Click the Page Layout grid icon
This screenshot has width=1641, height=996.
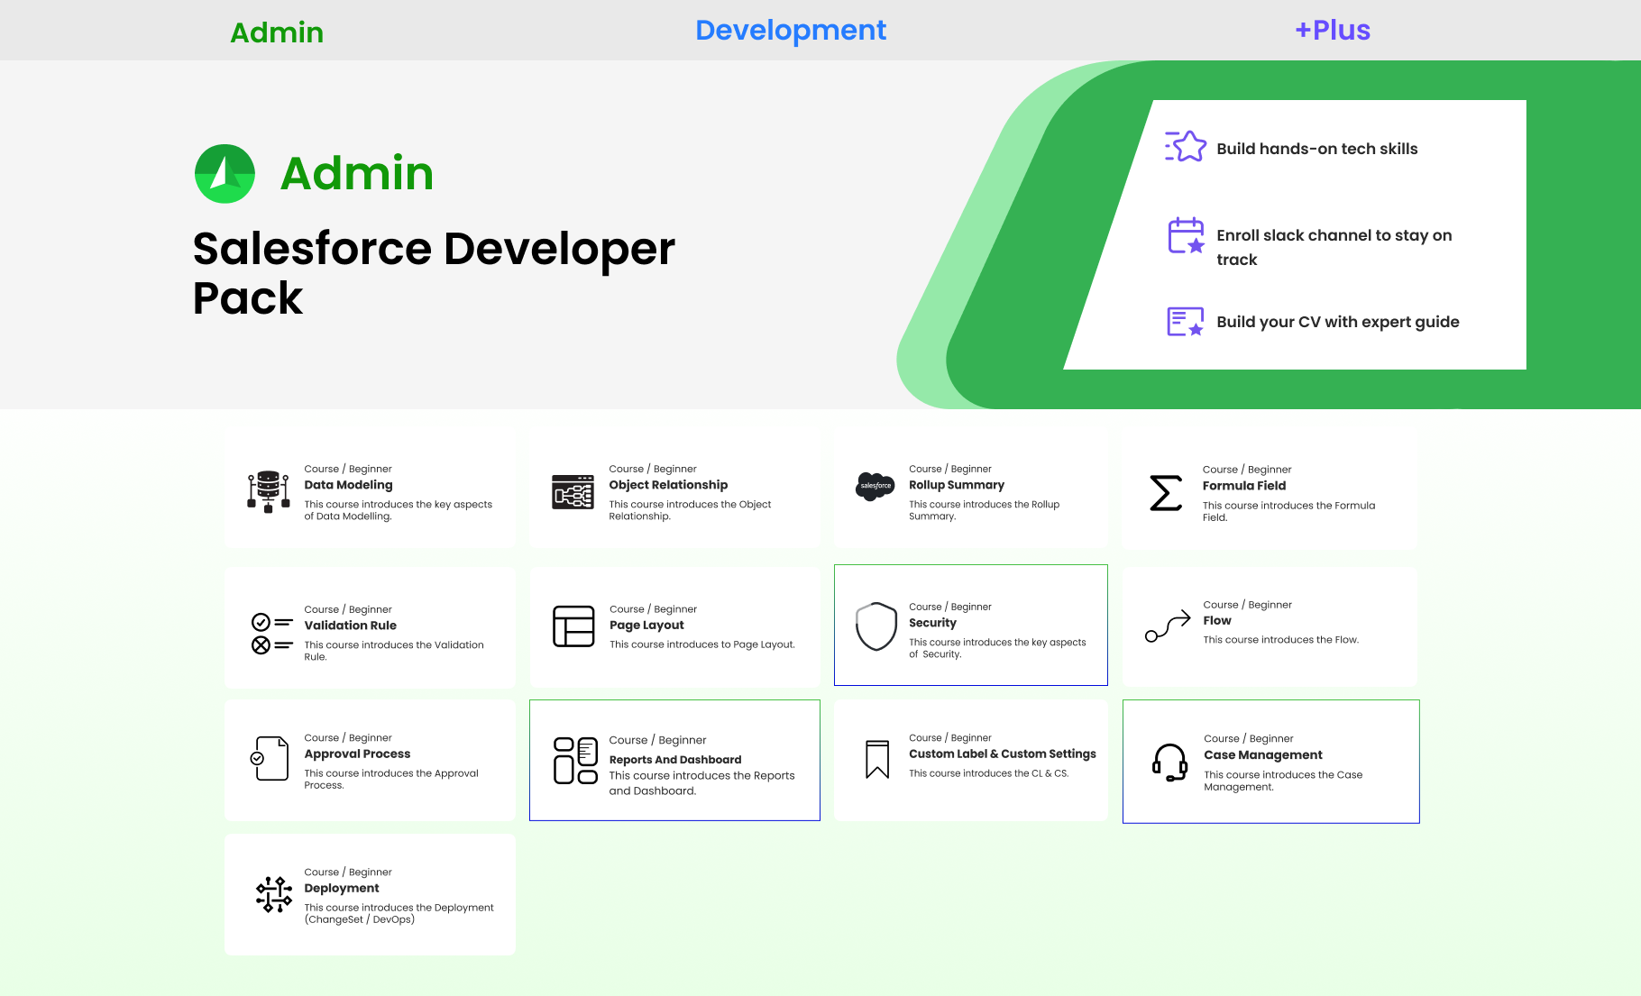click(573, 626)
